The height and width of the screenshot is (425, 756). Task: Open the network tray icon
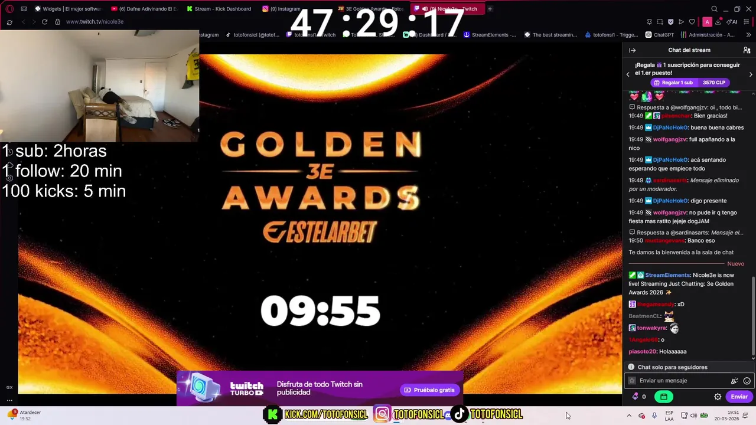click(684, 416)
